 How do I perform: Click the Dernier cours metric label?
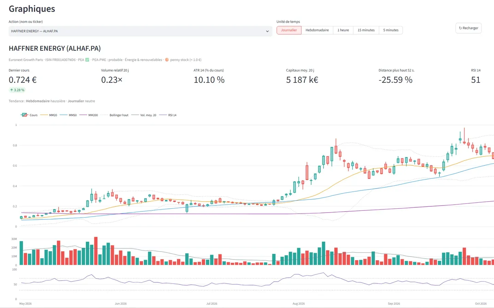pyautogui.click(x=19, y=70)
